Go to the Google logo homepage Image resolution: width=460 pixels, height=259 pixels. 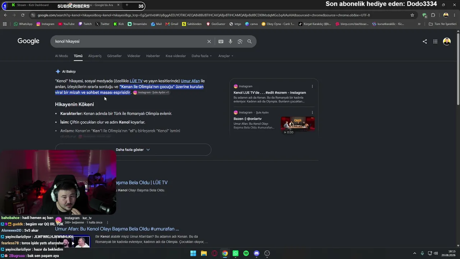pyautogui.click(x=28, y=41)
